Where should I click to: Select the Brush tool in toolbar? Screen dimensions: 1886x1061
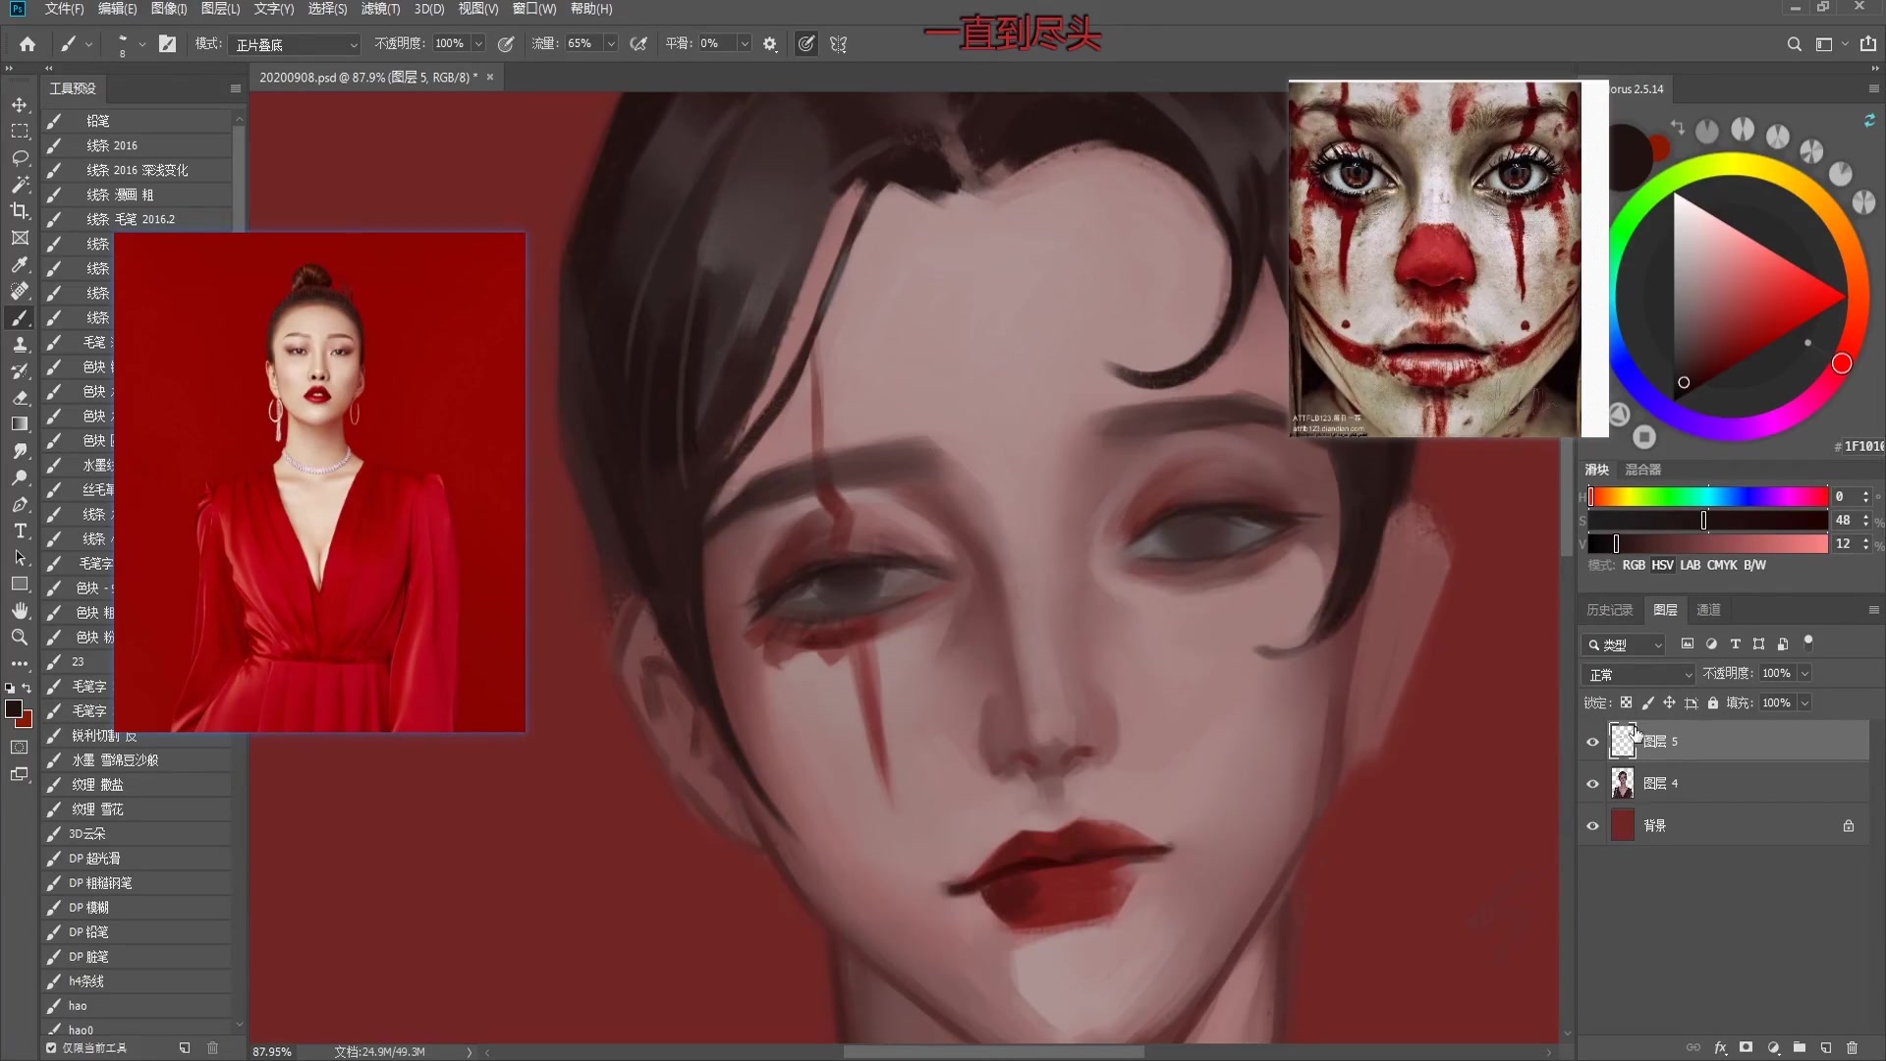[20, 317]
